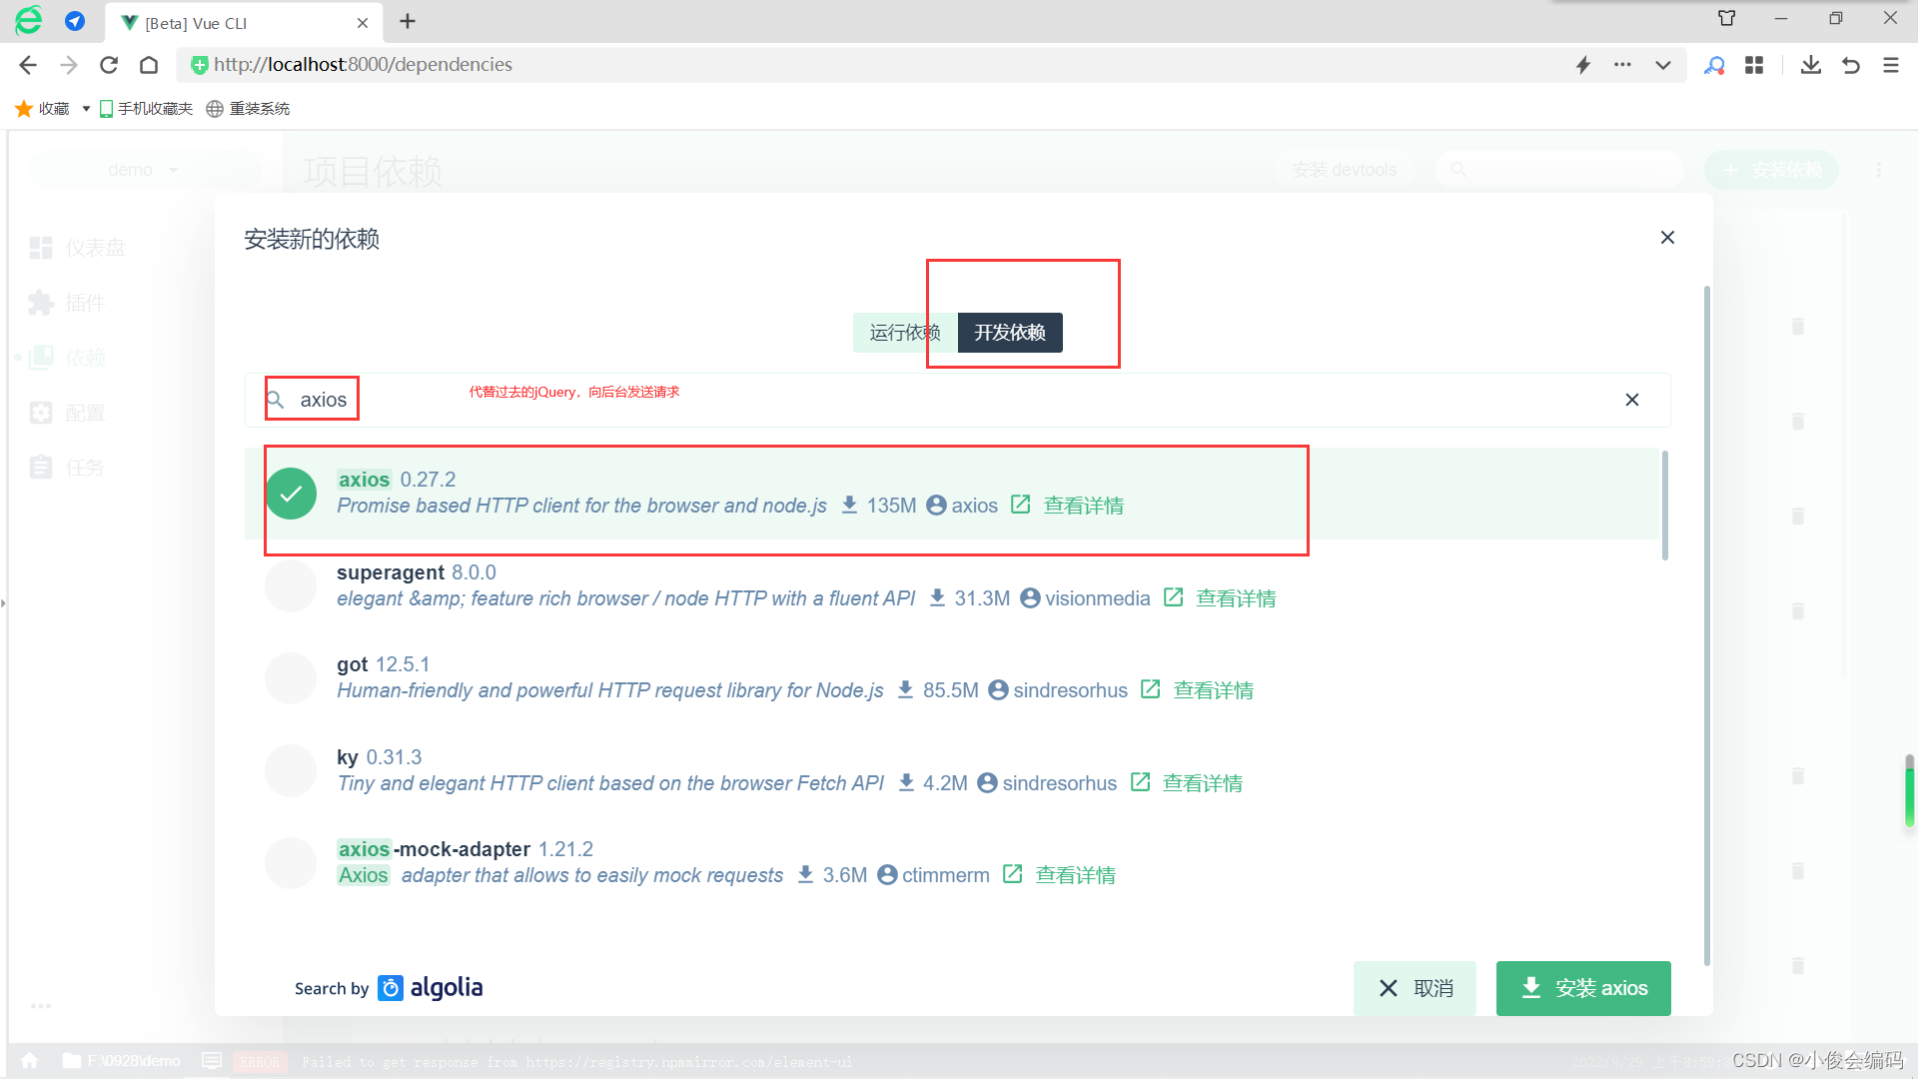This screenshot has width=1918, height=1079.
Task: Open the 仪表盘 dashboard sidebar item
Action: coord(78,248)
